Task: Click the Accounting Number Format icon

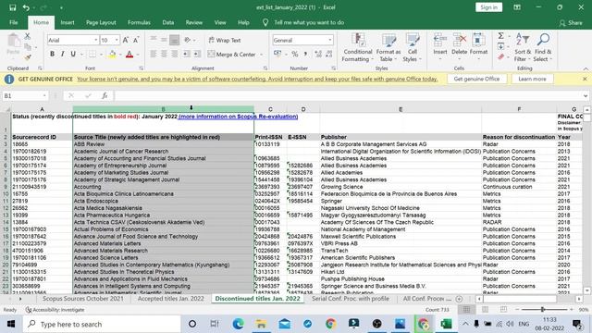Action: (x=277, y=54)
